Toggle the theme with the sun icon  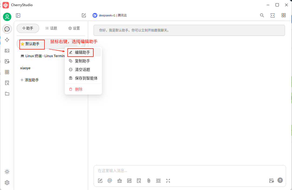[7, 172]
